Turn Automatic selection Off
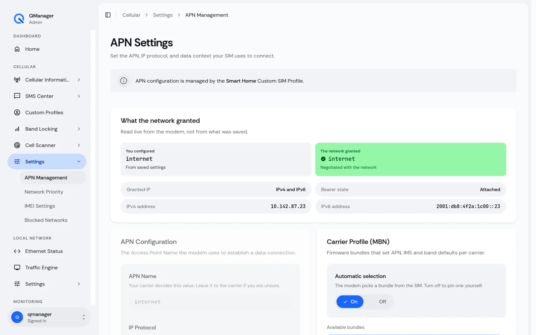This screenshot has height=335, width=536. 383,302
